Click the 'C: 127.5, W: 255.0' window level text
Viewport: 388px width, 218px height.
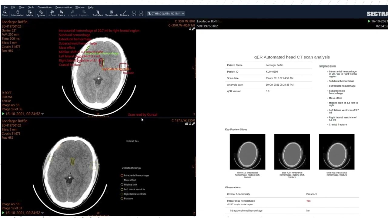pos(183,120)
